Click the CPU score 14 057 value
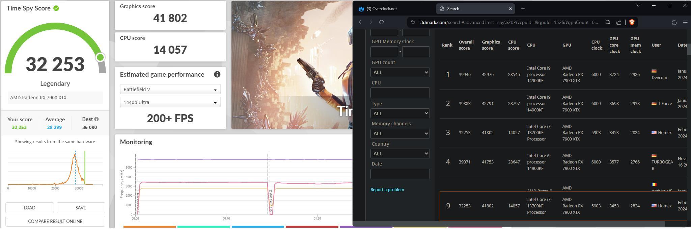The image size is (691, 229). click(170, 50)
